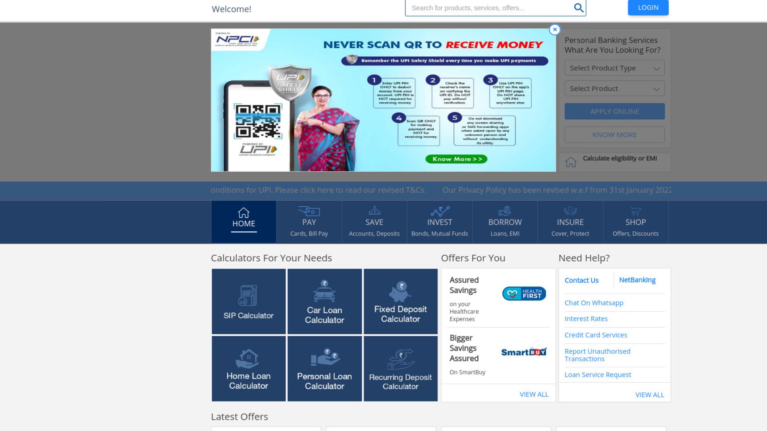Image resolution: width=767 pixels, height=431 pixels.
Task: Click VIEW ALL under Need Help
Action: (650, 395)
